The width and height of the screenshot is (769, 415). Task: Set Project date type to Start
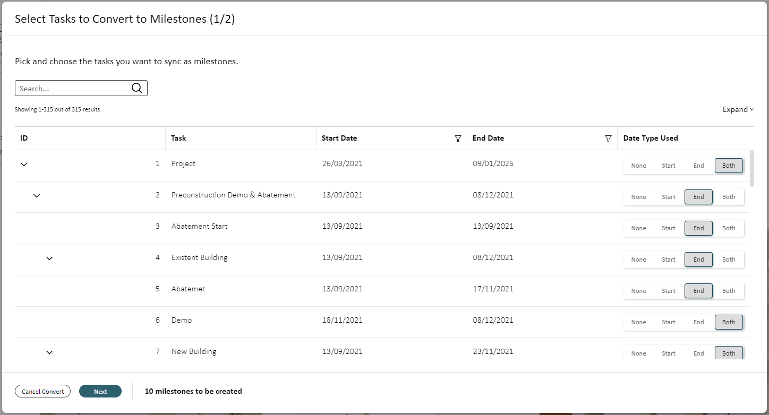coord(669,166)
